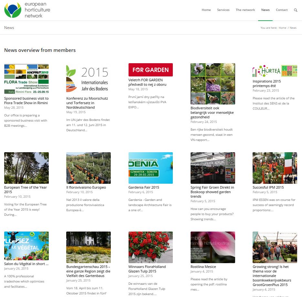Click the red berries plant thumbnail

[x=151, y=247]
